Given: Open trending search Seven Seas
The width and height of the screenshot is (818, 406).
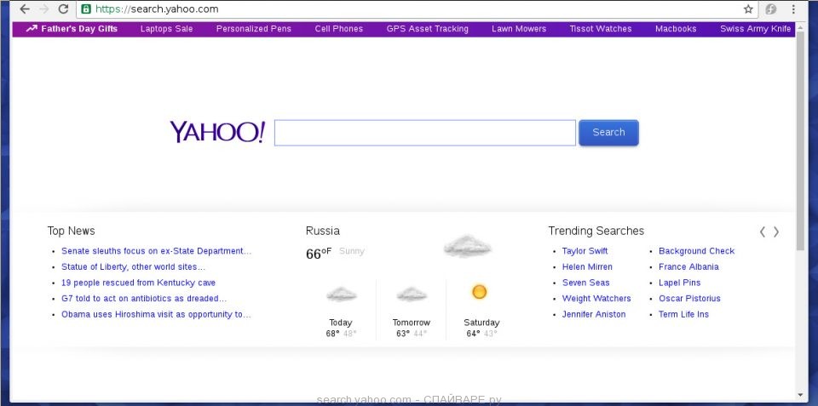Looking at the screenshot, I should [x=585, y=283].
